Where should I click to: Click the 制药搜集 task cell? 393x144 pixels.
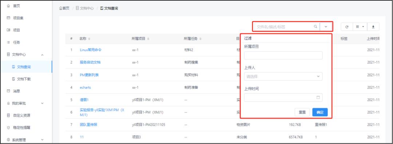pyautogui.click(x=191, y=62)
